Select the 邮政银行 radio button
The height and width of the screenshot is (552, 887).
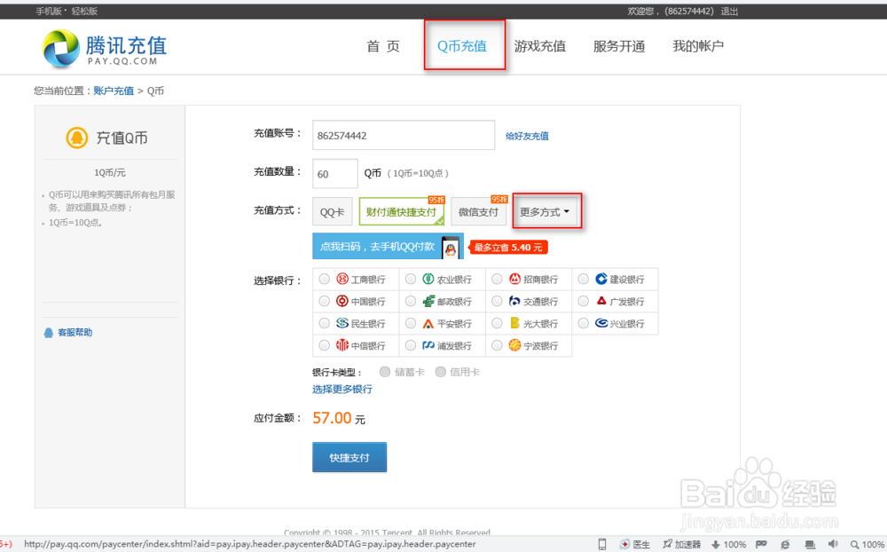411,301
